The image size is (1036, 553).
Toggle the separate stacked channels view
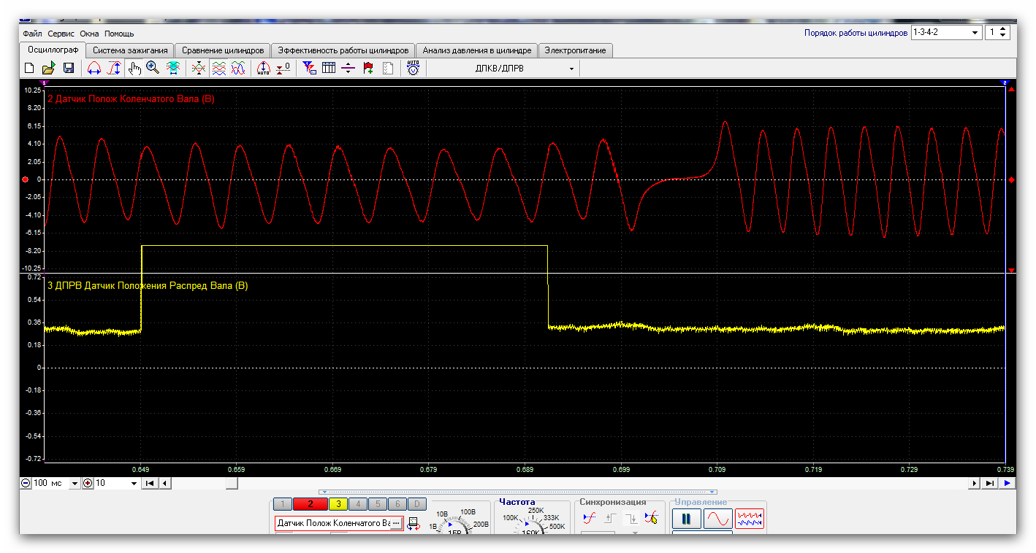click(x=218, y=69)
